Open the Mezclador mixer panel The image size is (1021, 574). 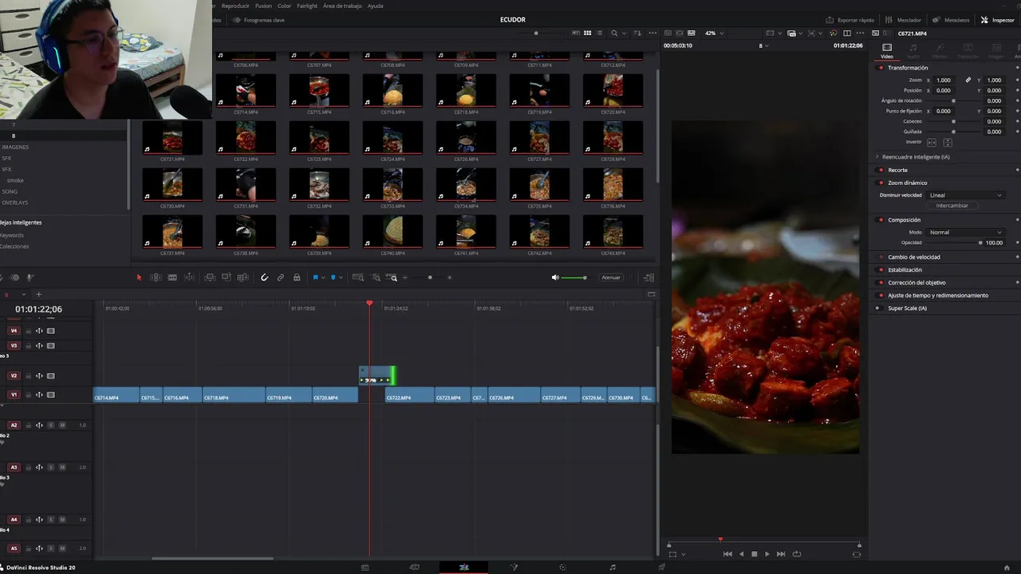pyautogui.click(x=903, y=20)
